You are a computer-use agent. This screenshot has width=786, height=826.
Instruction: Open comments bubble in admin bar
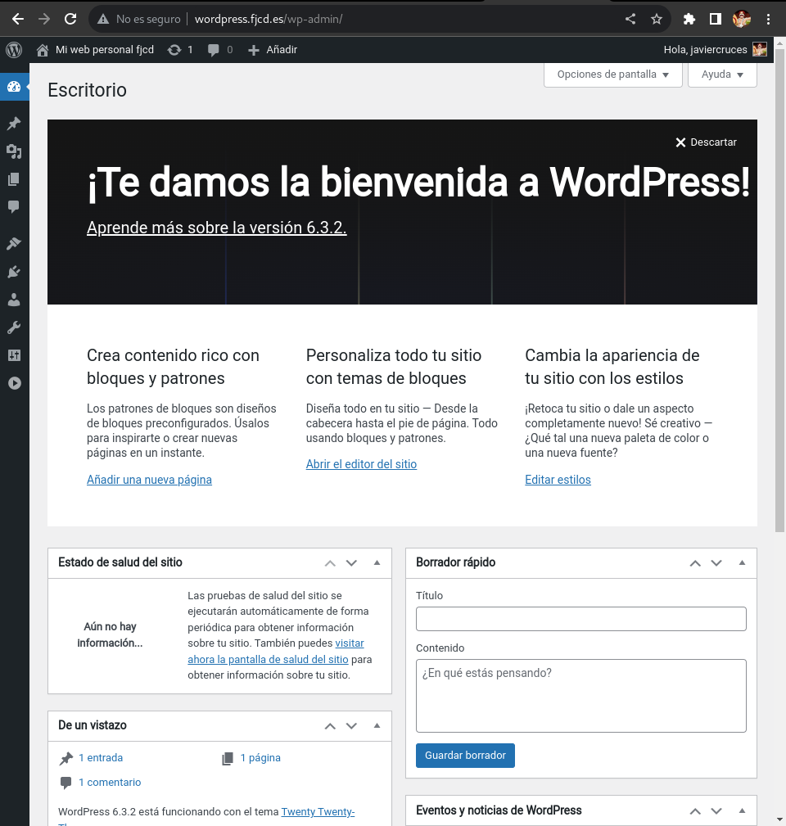point(214,49)
